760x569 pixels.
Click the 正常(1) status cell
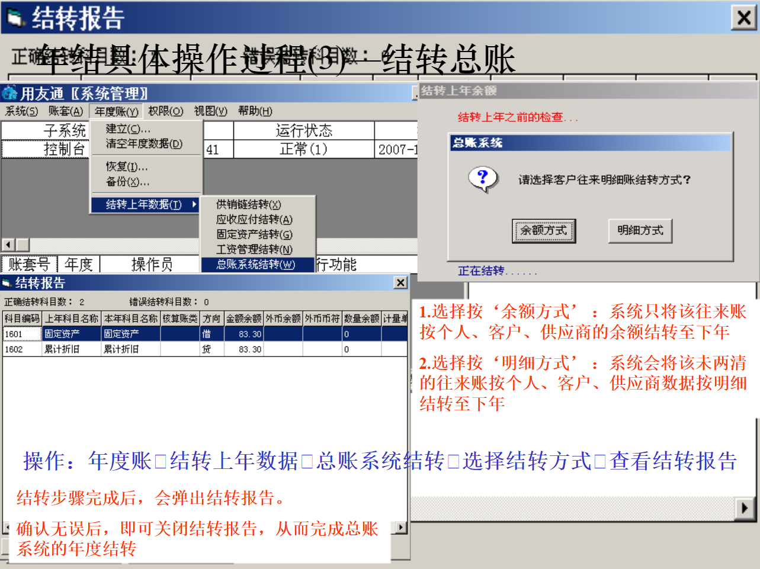[304, 149]
